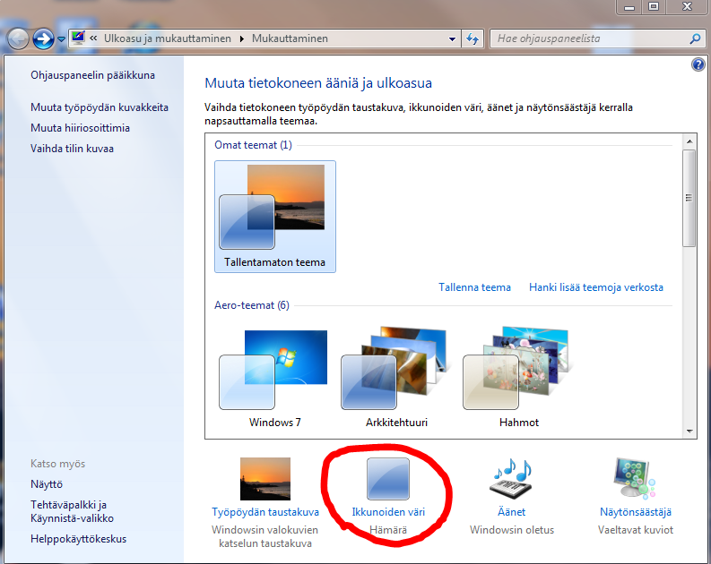Click the Mukauttaminen breadcrumb

click(290, 38)
